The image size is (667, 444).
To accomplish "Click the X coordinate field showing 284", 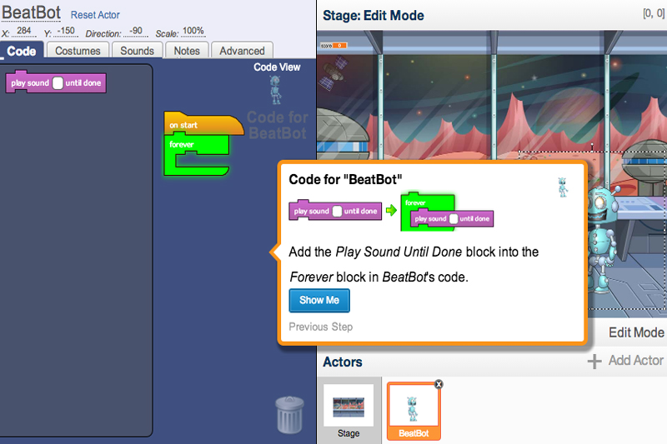I will (23, 32).
